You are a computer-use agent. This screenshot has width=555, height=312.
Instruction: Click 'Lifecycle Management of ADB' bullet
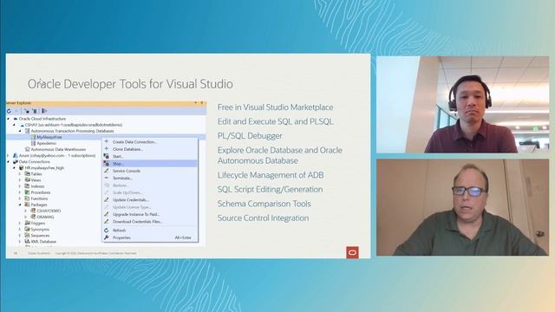pos(271,175)
